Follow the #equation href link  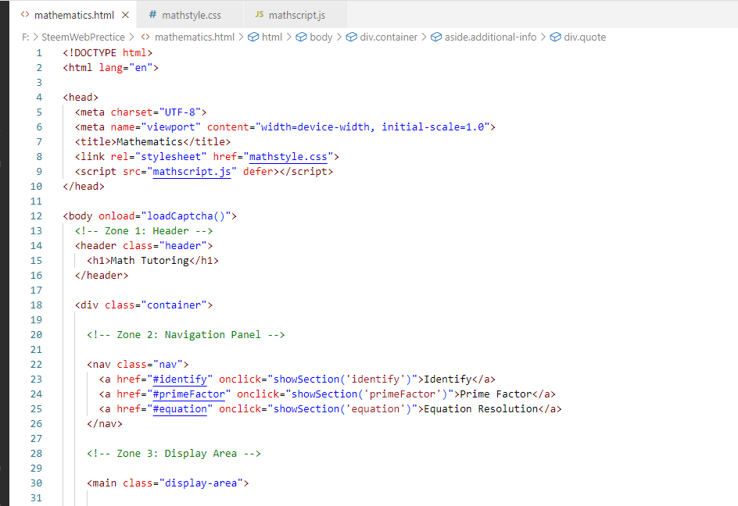click(x=180, y=409)
